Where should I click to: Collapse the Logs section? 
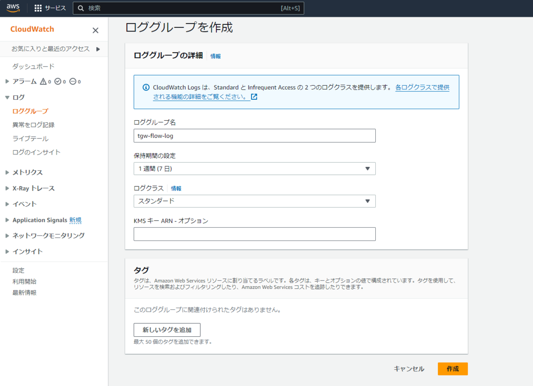7,97
